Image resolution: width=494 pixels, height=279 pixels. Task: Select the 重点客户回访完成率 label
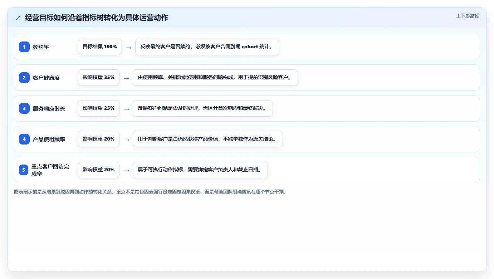[x=50, y=170]
